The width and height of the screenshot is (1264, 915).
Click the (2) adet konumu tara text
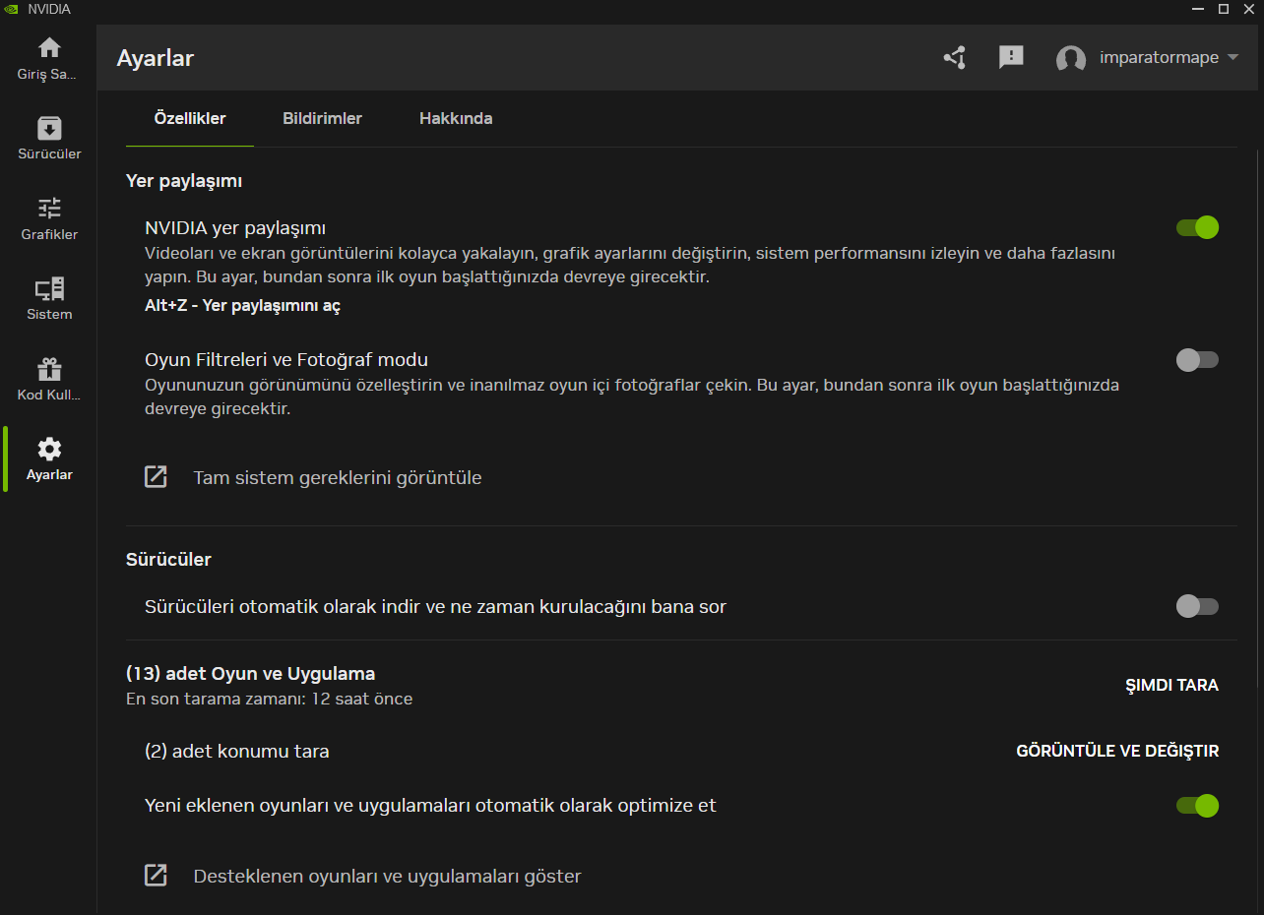[x=237, y=752]
